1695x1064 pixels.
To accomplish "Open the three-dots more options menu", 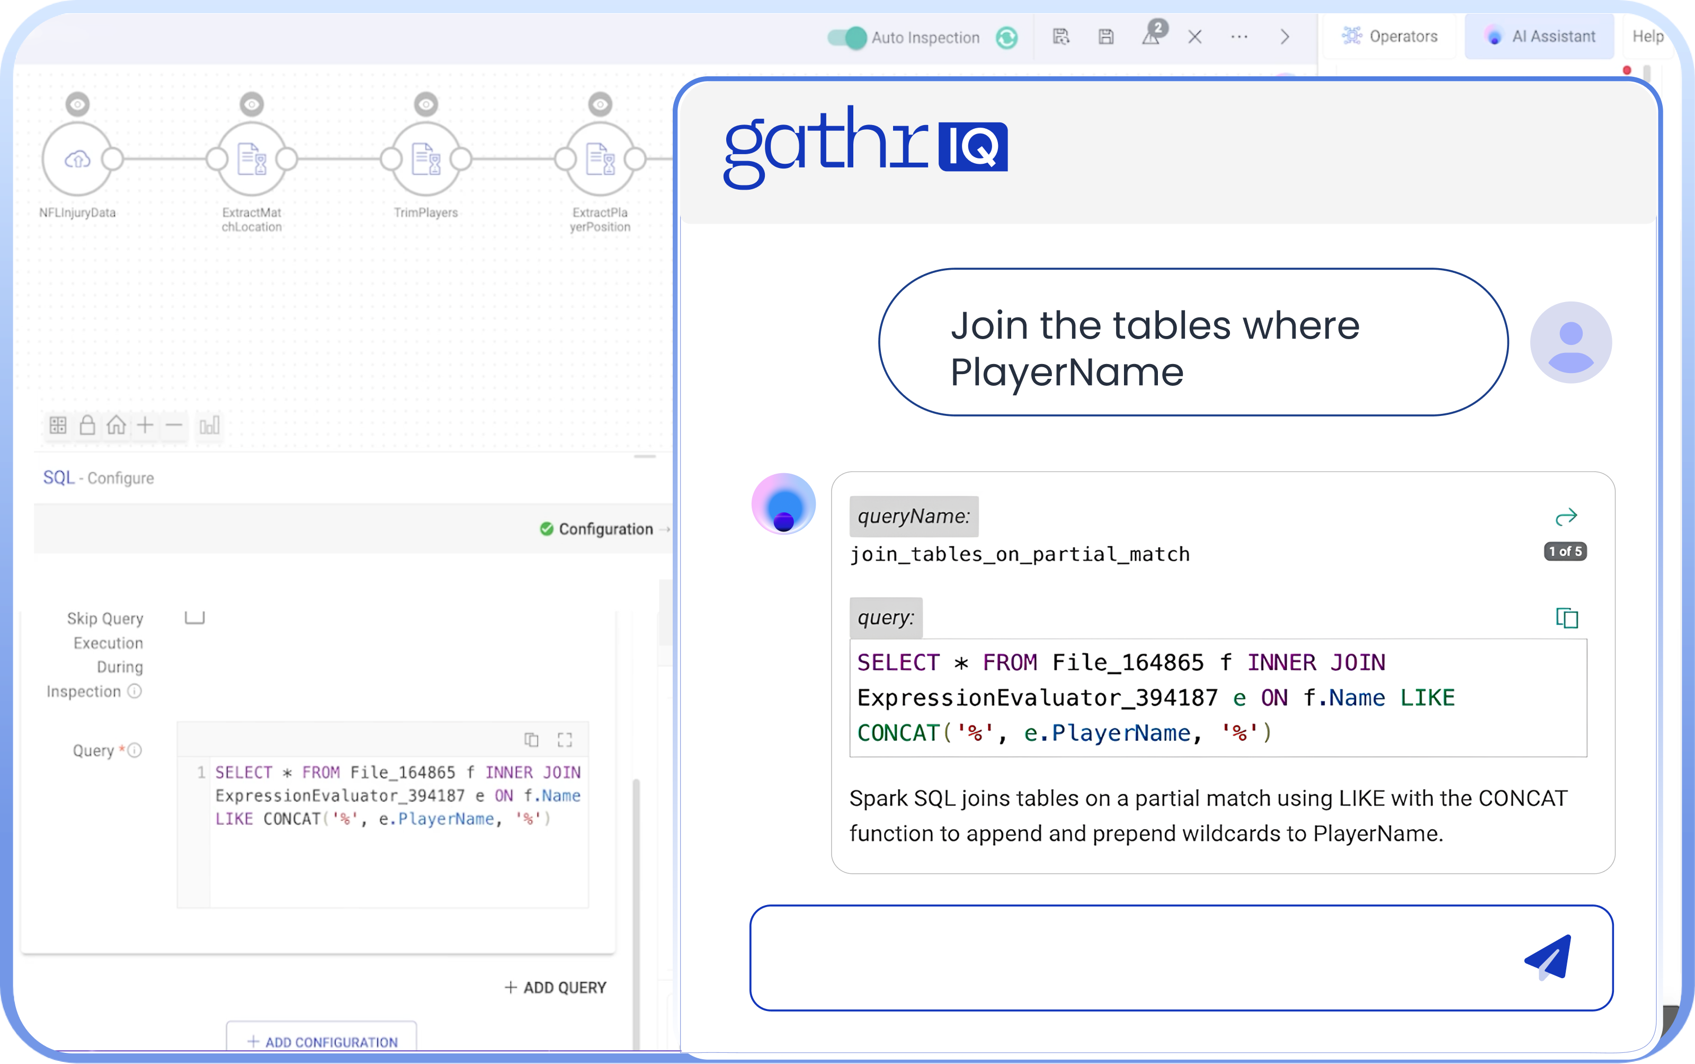I will coord(1239,37).
